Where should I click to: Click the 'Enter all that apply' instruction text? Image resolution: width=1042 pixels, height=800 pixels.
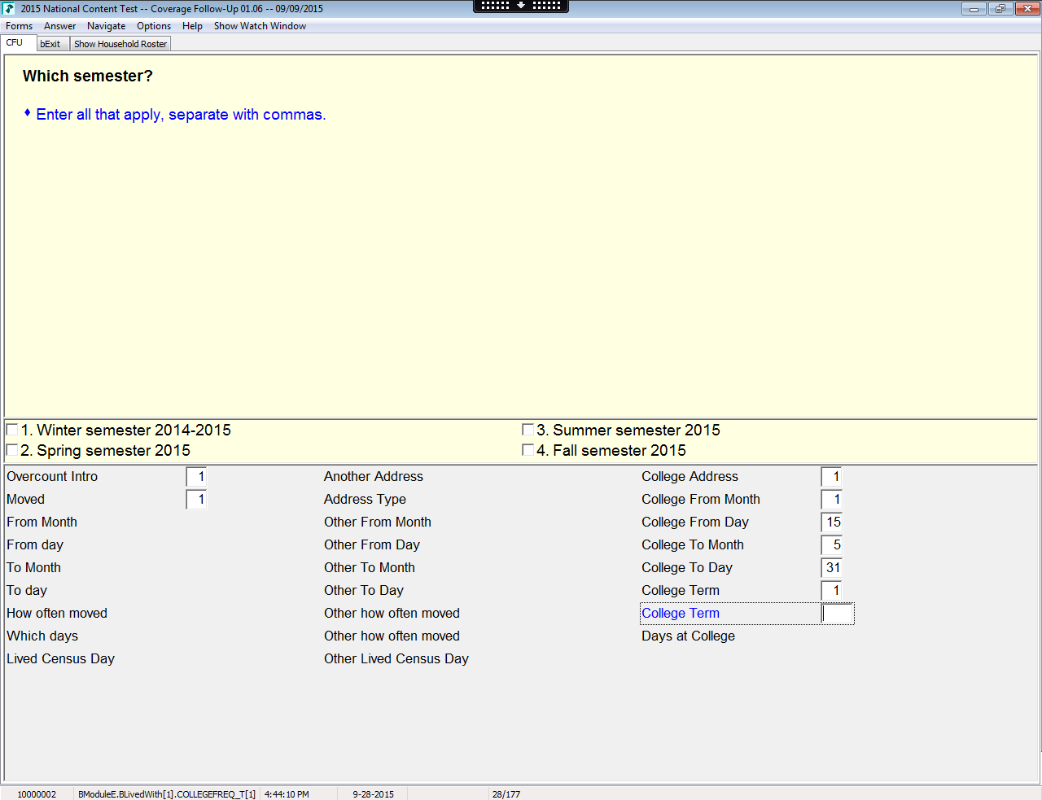pyautogui.click(x=181, y=115)
